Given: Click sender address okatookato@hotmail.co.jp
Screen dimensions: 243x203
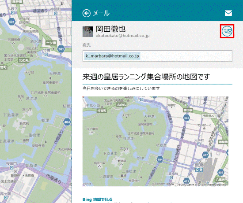Looking at the screenshot, I should [x=122, y=36].
